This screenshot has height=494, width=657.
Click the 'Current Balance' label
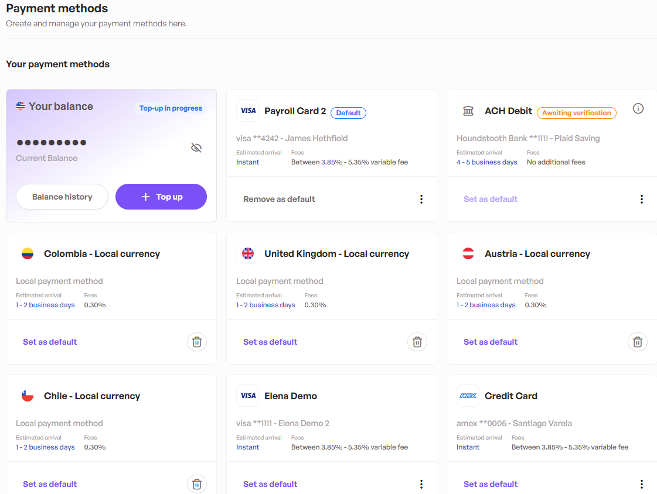point(46,158)
